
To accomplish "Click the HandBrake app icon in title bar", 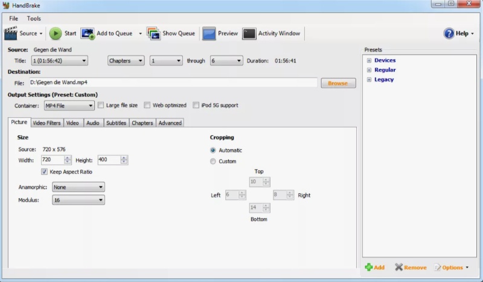I will coord(6,5).
